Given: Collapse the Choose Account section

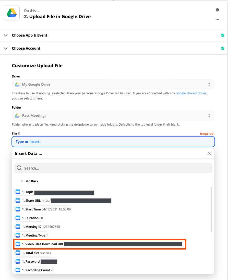Looking at the screenshot, I should (x=6, y=48).
